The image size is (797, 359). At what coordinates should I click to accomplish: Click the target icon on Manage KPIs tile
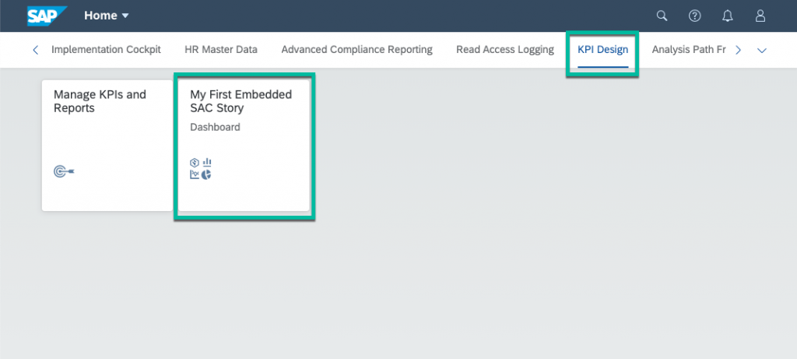coord(64,172)
